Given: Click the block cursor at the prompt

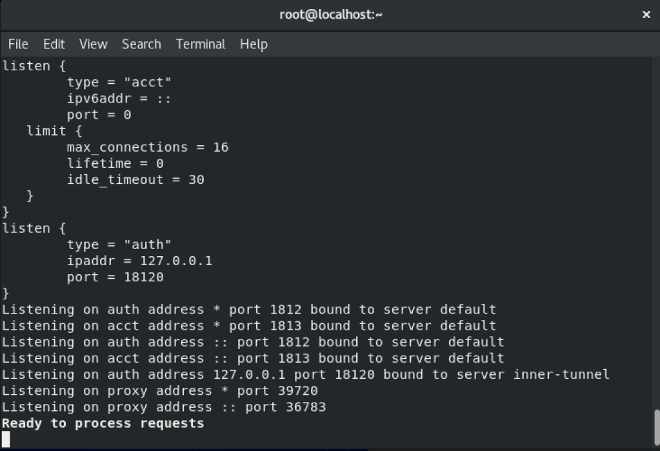Looking at the screenshot, I should pos(6,439).
